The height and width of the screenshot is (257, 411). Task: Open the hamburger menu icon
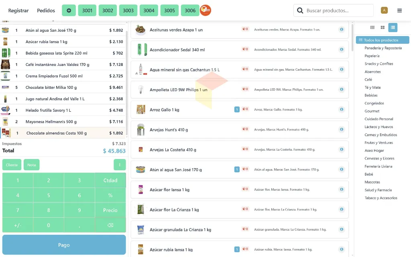tap(399, 10)
